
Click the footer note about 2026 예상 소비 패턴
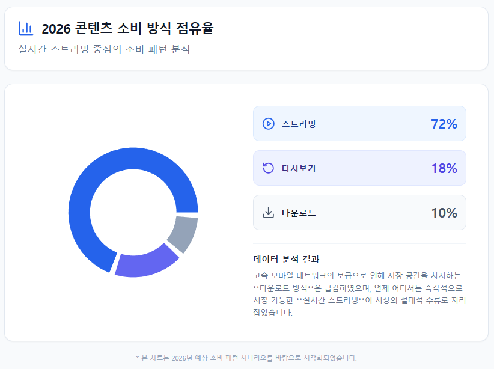[247, 356]
